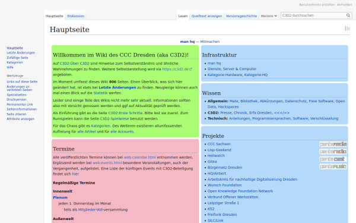Open the Kategorie:Hardware link

point(225,75)
